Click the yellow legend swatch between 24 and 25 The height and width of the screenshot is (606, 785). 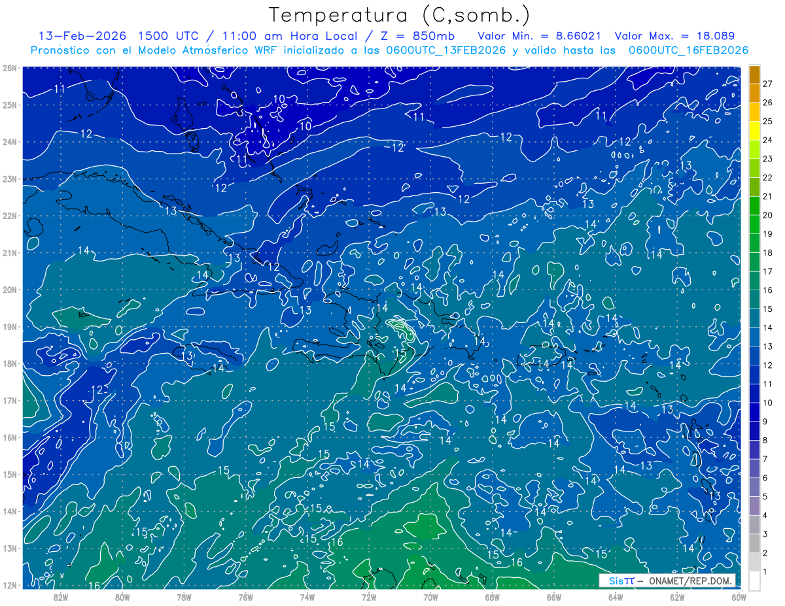[x=754, y=131]
